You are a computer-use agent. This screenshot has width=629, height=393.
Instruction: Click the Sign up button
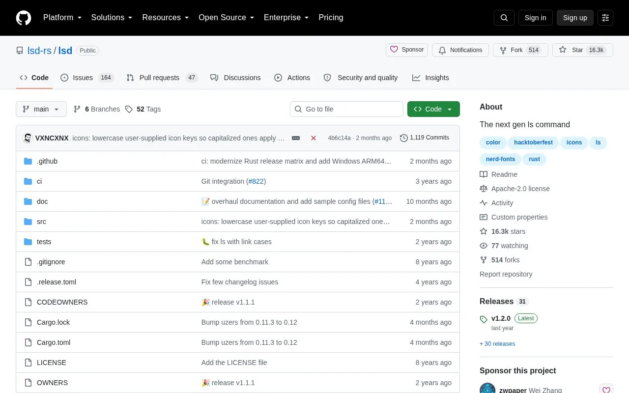[575, 18]
